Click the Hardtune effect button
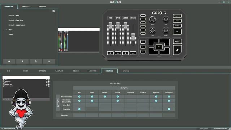 click(177, 26)
